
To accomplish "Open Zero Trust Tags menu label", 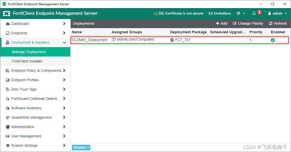I will coord(24,89).
